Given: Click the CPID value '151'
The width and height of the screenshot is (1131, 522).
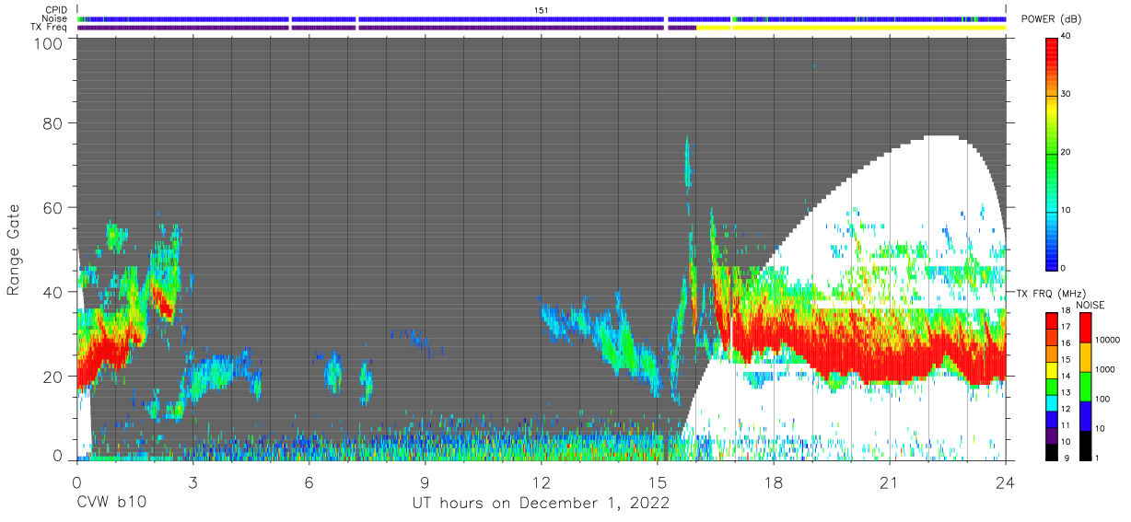Looking at the screenshot, I should click(x=542, y=10).
